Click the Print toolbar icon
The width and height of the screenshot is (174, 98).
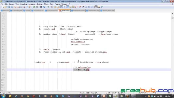point(20,7)
